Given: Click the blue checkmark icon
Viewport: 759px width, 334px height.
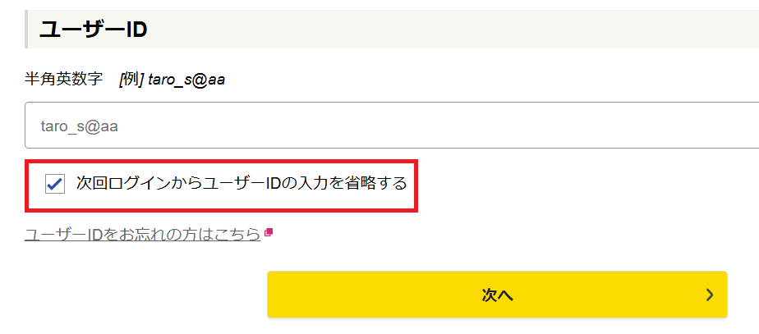Looking at the screenshot, I should click(x=55, y=185).
